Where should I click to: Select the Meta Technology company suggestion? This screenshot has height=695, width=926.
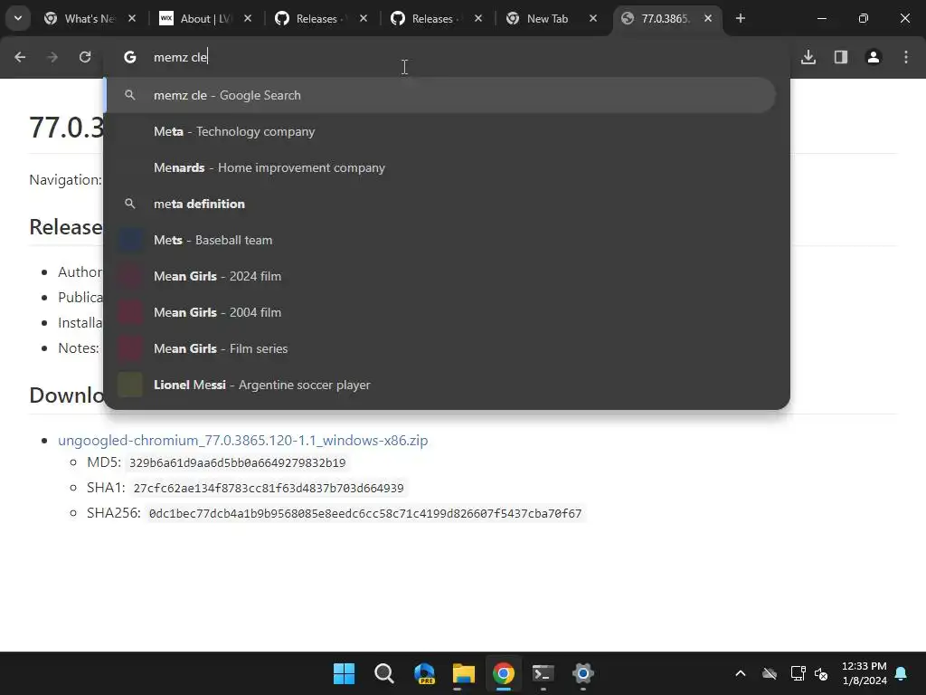coord(440,131)
